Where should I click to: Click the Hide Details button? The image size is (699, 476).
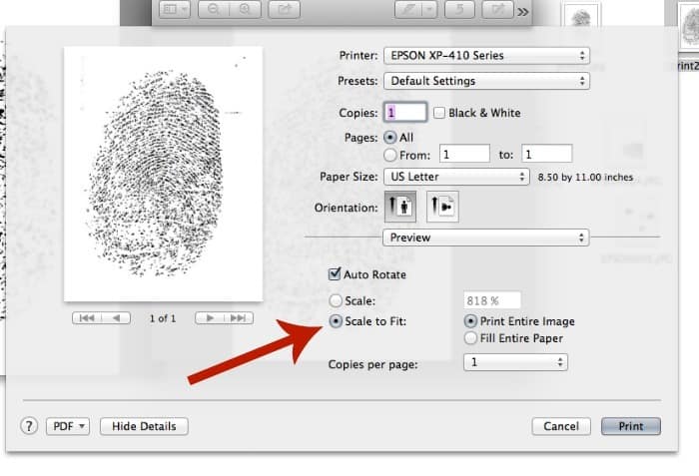point(144,426)
